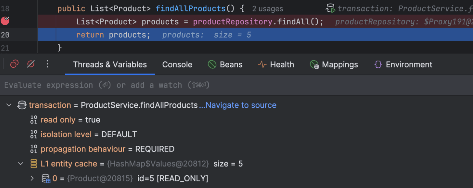Click the transaction database icon in variables

22,105
